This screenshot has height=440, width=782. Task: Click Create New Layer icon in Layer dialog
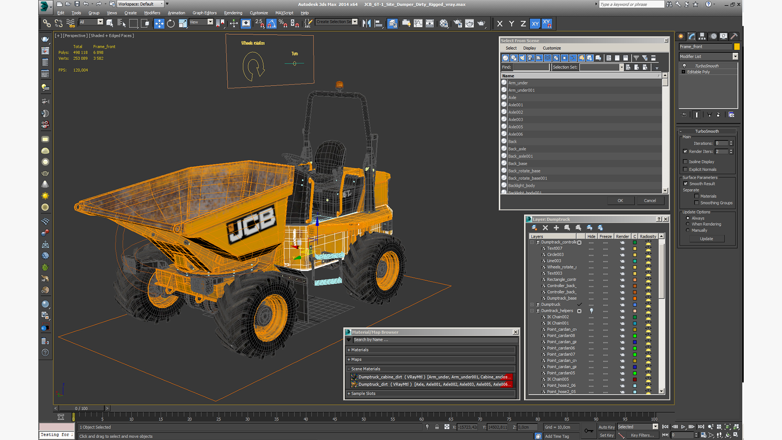(534, 228)
